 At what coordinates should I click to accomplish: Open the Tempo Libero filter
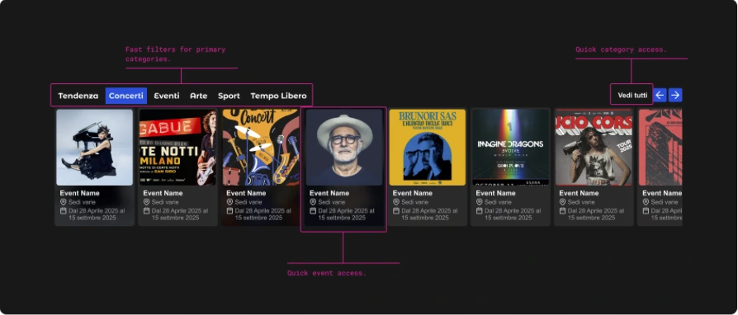pyautogui.click(x=278, y=96)
